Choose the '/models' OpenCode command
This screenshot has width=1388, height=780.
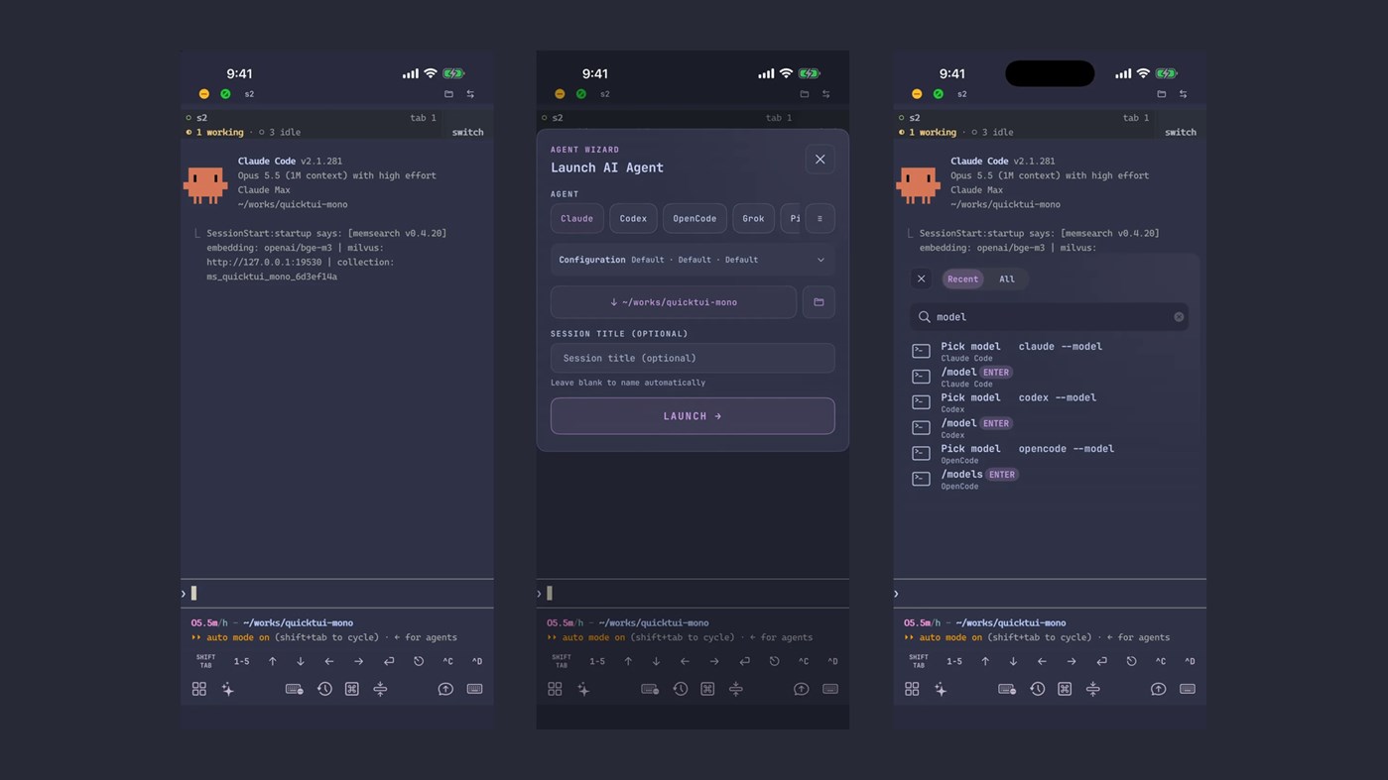pyautogui.click(x=1050, y=479)
